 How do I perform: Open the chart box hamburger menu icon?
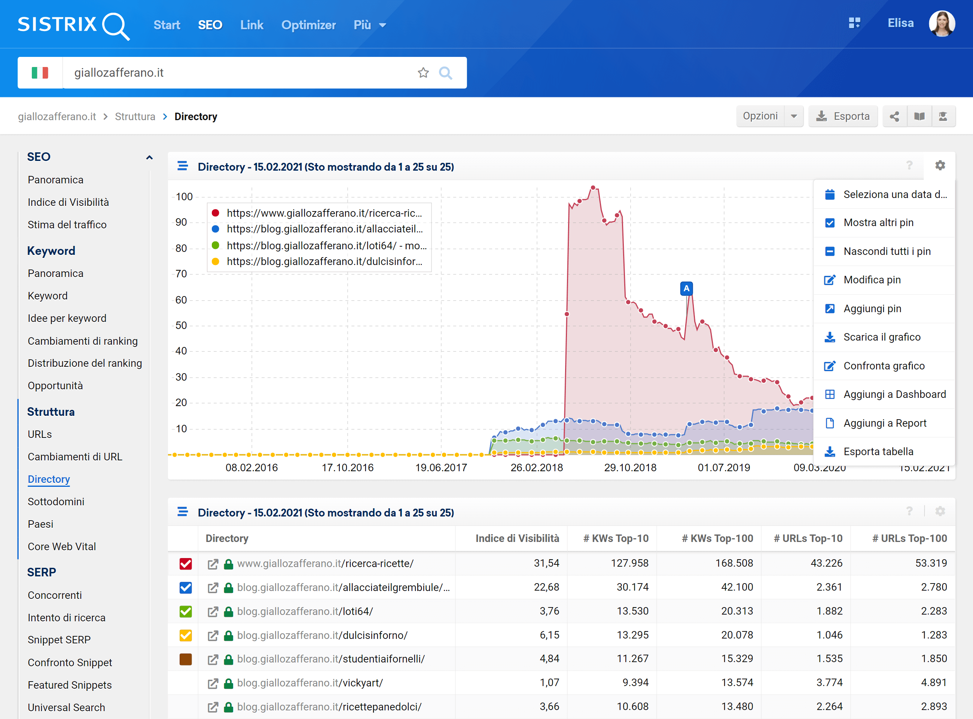coord(182,166)
